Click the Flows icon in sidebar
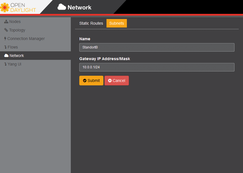 5,47
